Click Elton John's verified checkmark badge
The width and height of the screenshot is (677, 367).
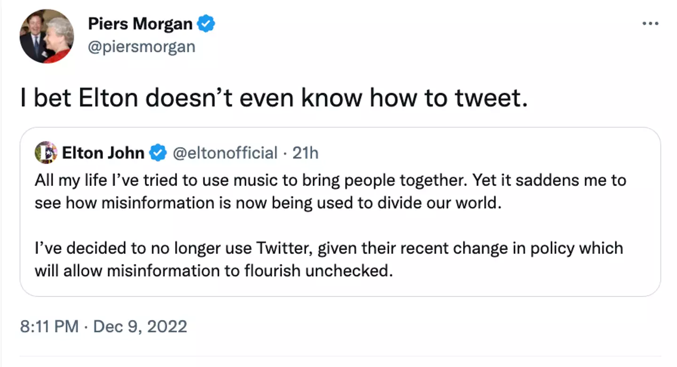tap(158, 153)
